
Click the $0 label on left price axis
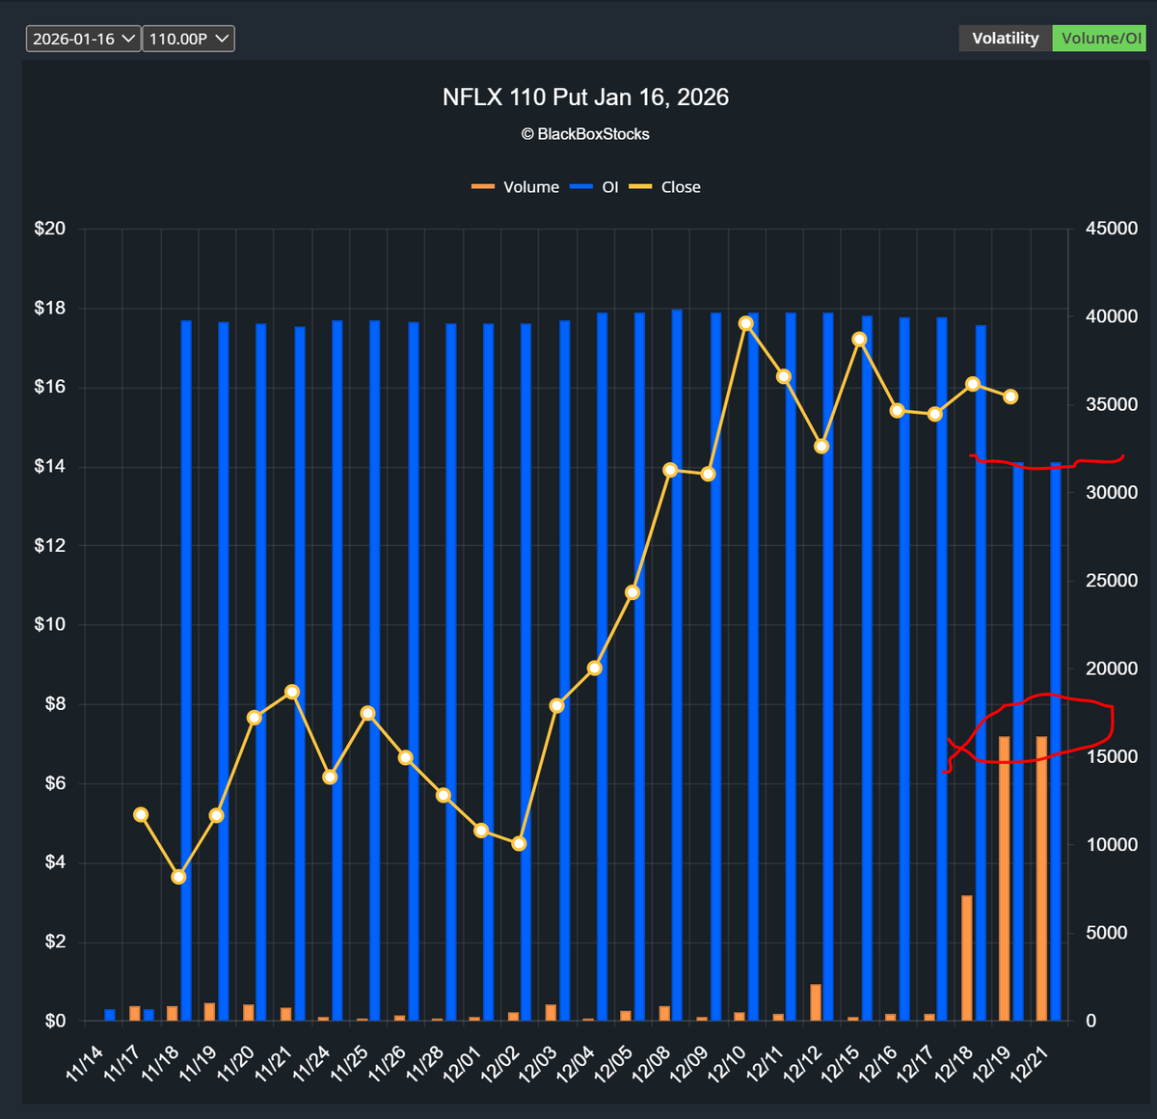click(x=55, y=1021)
